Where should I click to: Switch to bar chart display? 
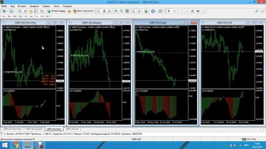pyautogui.click(x=99, y=11)
